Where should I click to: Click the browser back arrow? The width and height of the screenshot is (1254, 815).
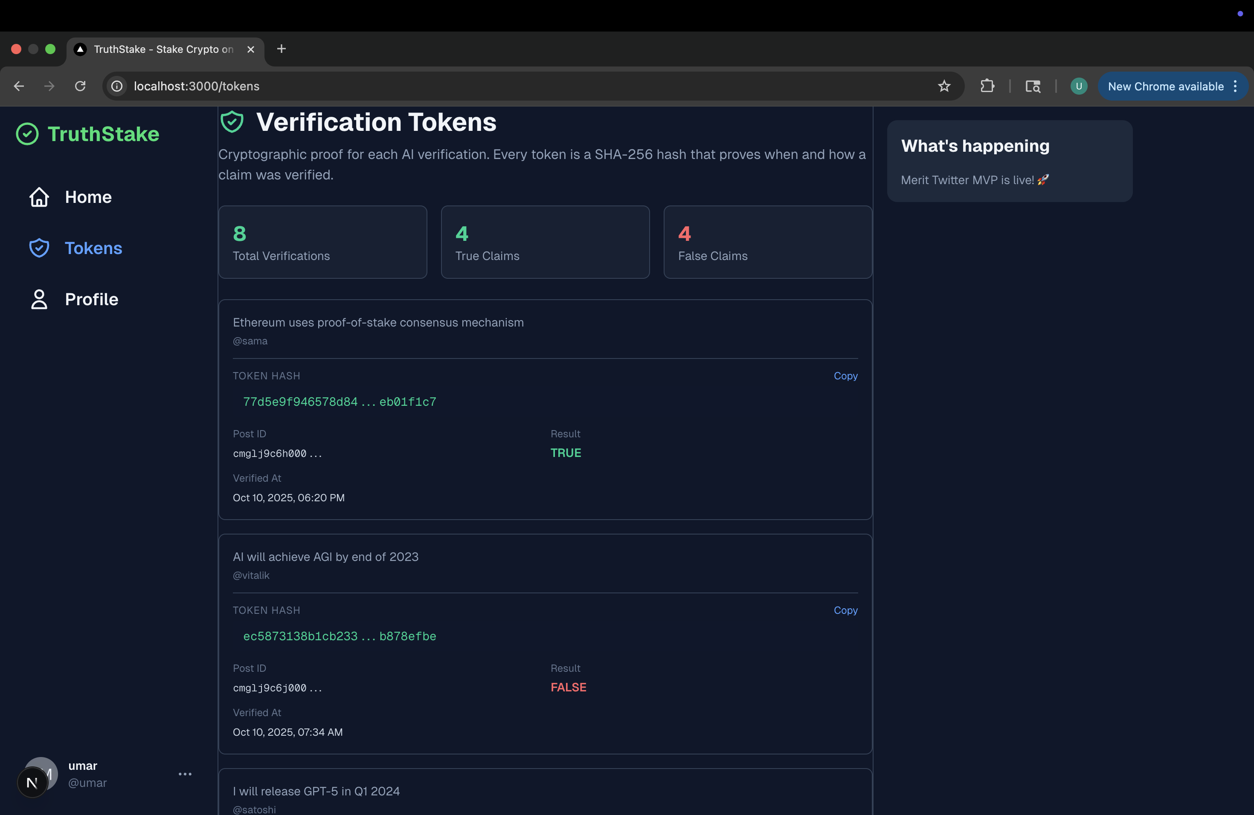pos(19,87)
